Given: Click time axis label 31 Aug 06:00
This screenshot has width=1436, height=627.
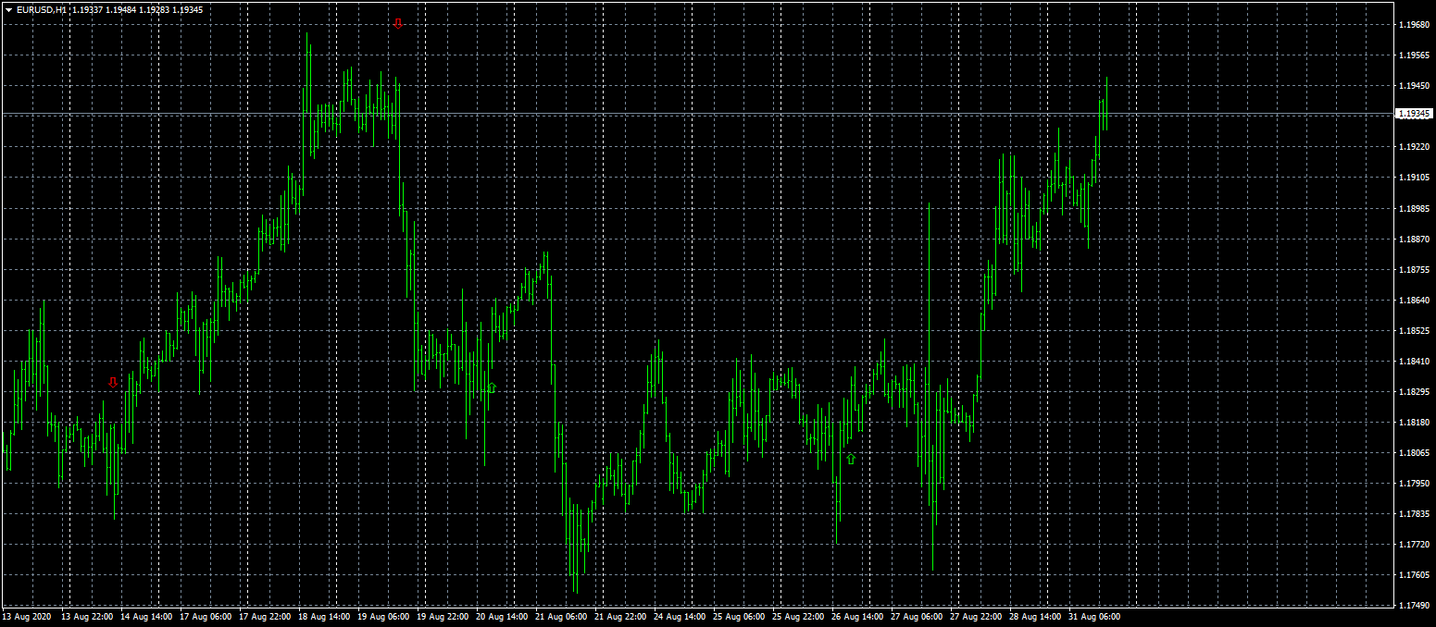Looking at the screenshot, I should point(1095,616).
